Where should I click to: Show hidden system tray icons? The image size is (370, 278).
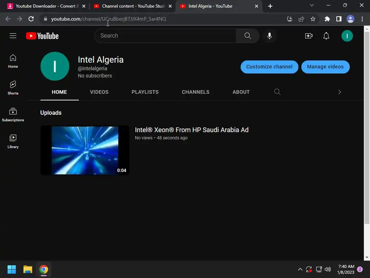pyautogui.click(x=300, y=269)
